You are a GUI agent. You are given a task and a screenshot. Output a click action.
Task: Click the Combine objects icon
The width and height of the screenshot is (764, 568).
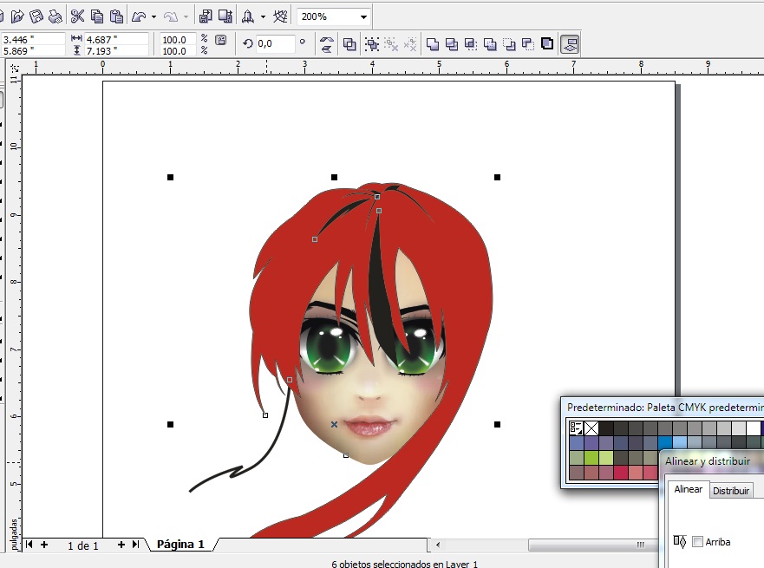click(x=349, y=44)
